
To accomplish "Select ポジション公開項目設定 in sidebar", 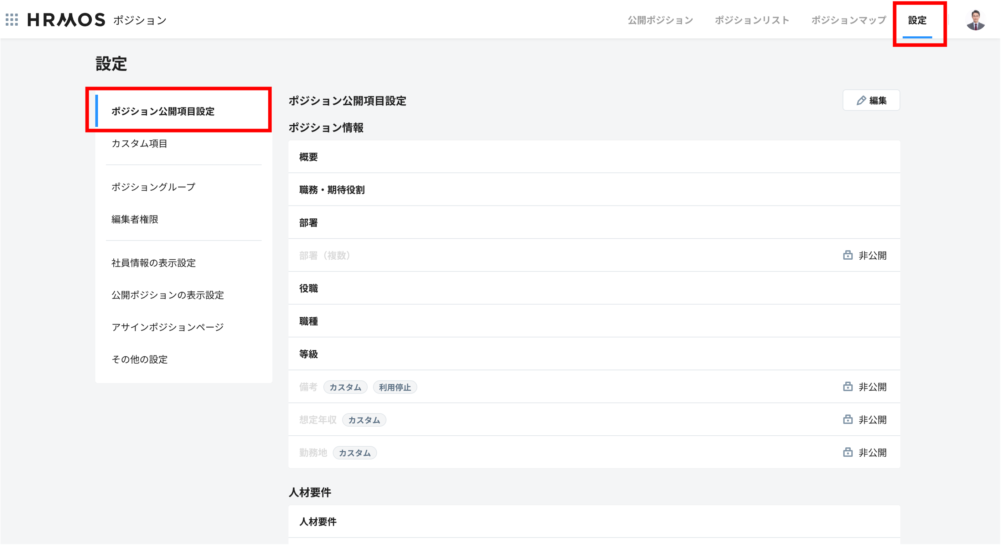I will pyautogui.click(x=184, y=111).
